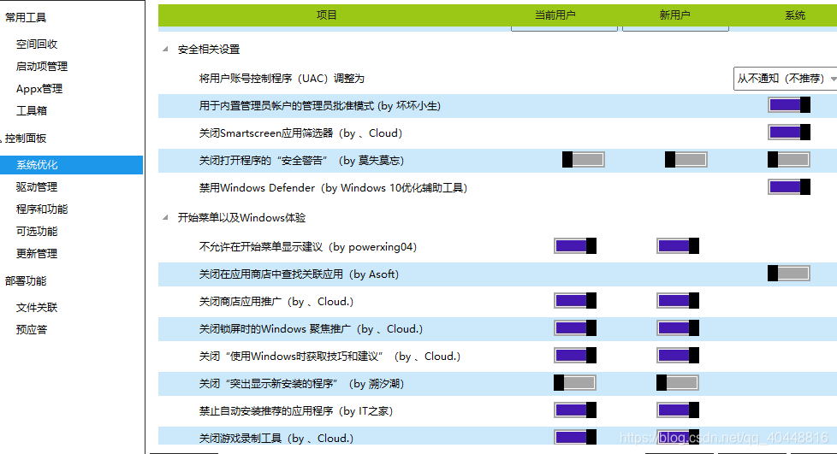Image resolution: width=837 pixels, height=454 pixels.
Task: Collapse the 安全相关设置 group
Action: tap(165, 49)
